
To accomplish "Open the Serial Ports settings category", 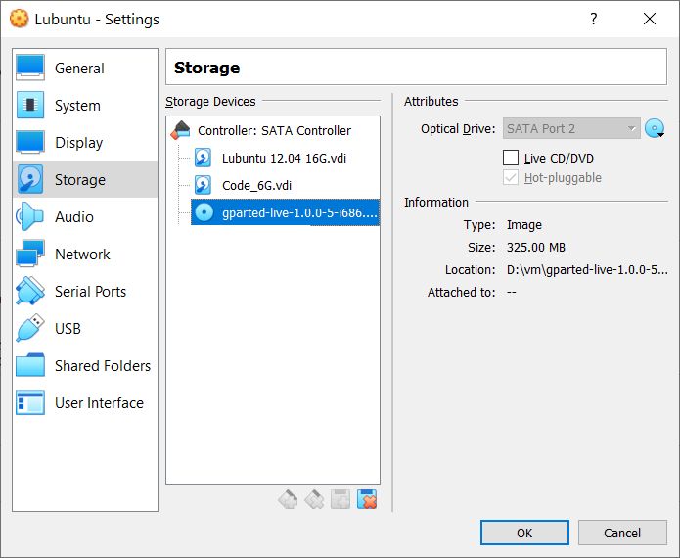I will pos(85,291).
